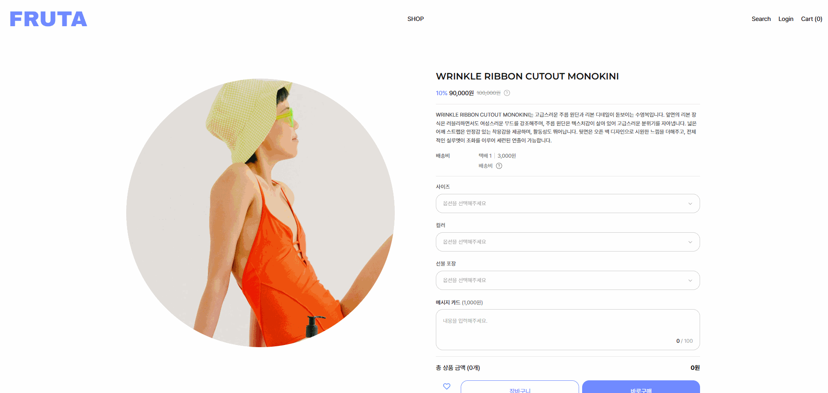
Task: Add product to wishlist with heart icon
Action: 447,386
